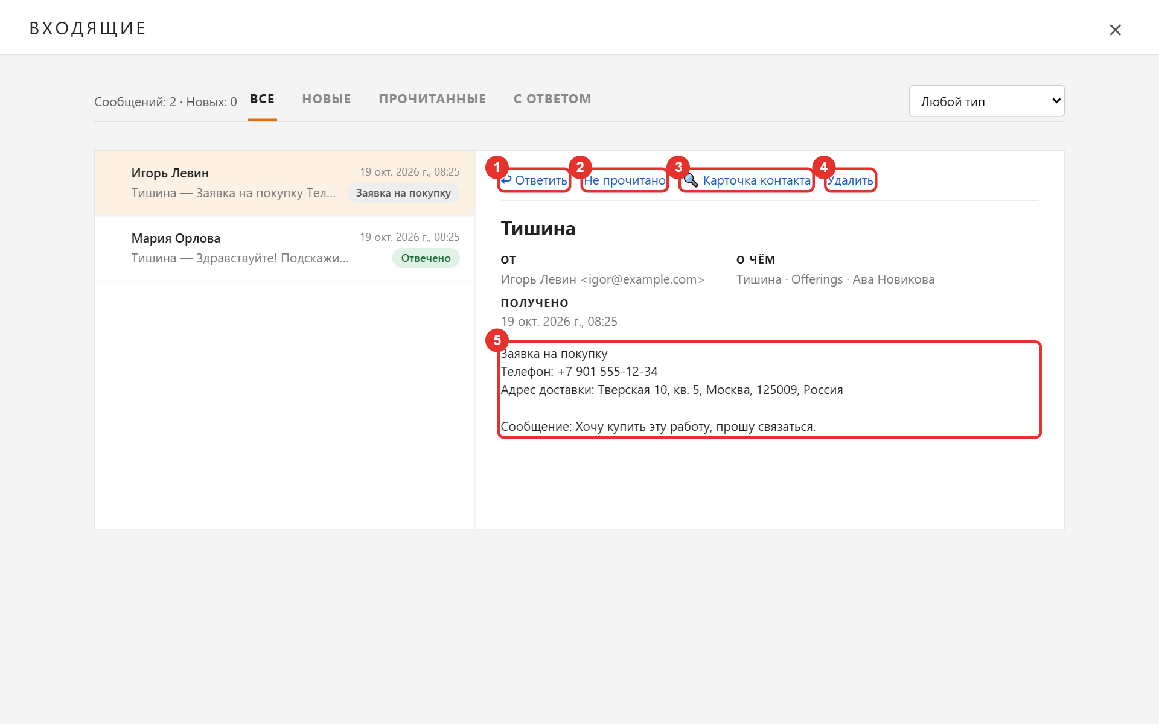Delete message with Удалить link
1159x724 pixels.
click(850, 180)
